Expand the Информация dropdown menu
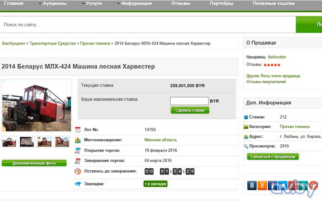Image resolution: width=322 pixels, height=201 pixels. [134, 3]
